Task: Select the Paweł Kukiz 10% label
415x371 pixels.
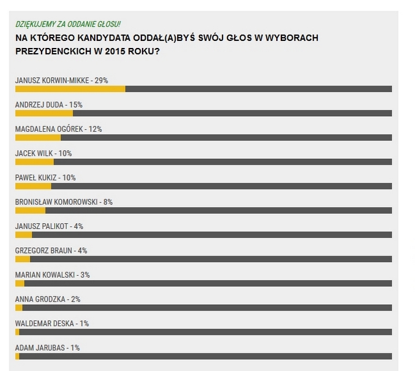Action: [x=45, y=178]
